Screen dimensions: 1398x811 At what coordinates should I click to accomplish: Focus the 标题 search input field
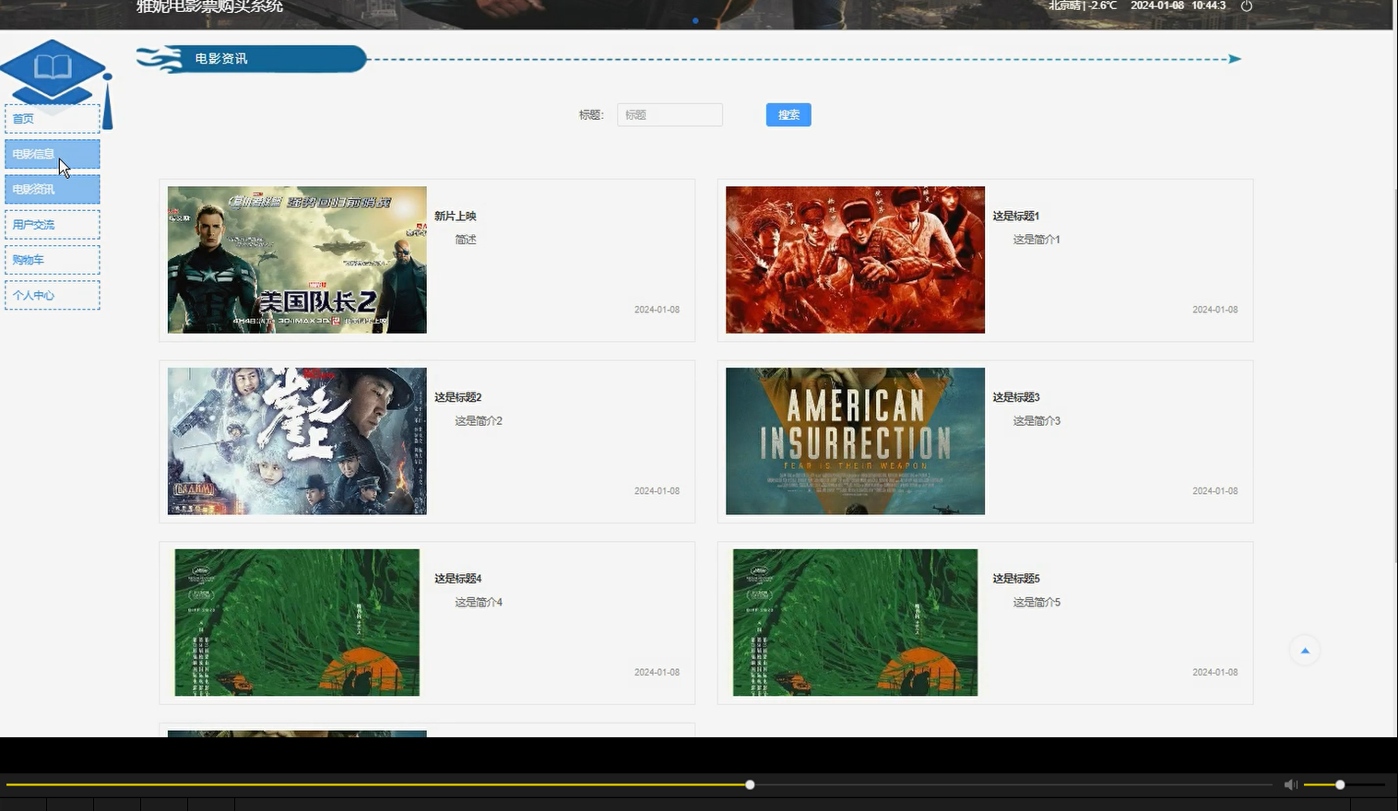coord(669,115)
